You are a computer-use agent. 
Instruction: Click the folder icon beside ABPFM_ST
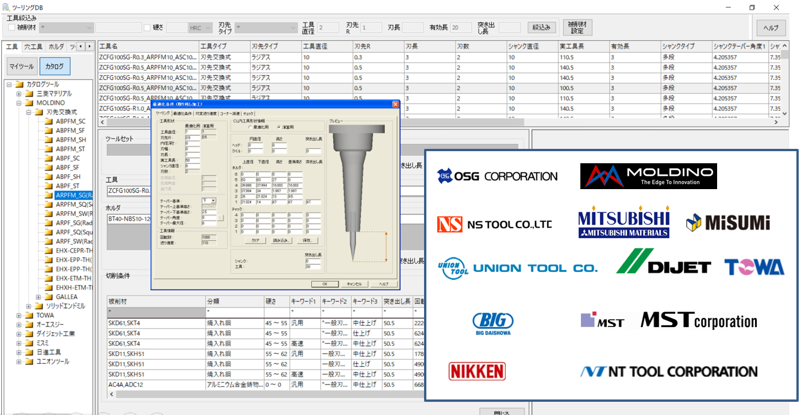coord(49,149)
